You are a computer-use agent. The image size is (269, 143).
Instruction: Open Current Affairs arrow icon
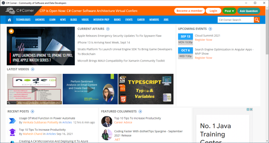pos(108,29)
